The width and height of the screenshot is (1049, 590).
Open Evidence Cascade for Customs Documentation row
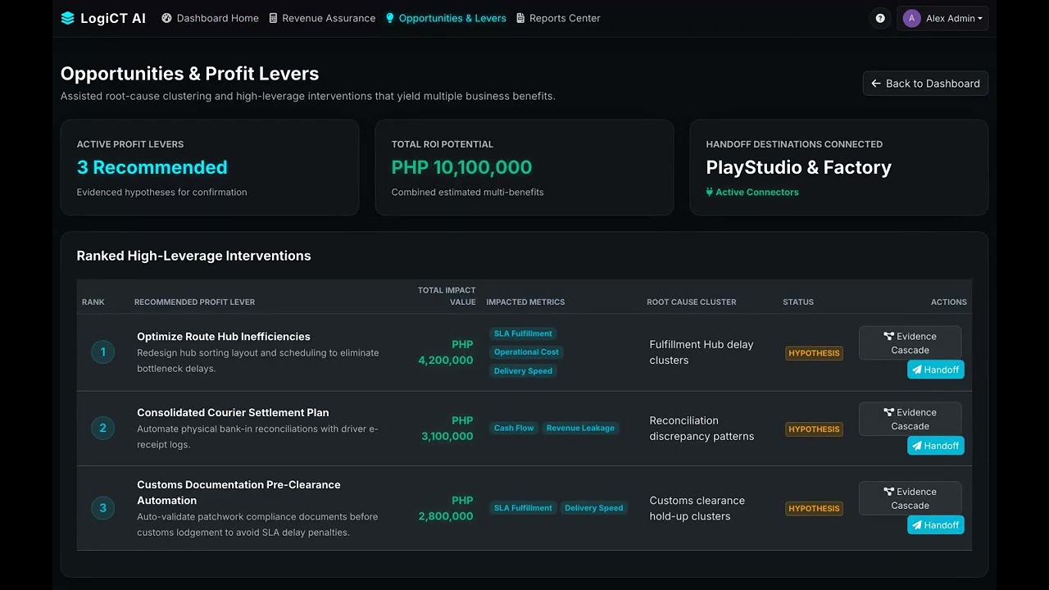tap(910, 498)
